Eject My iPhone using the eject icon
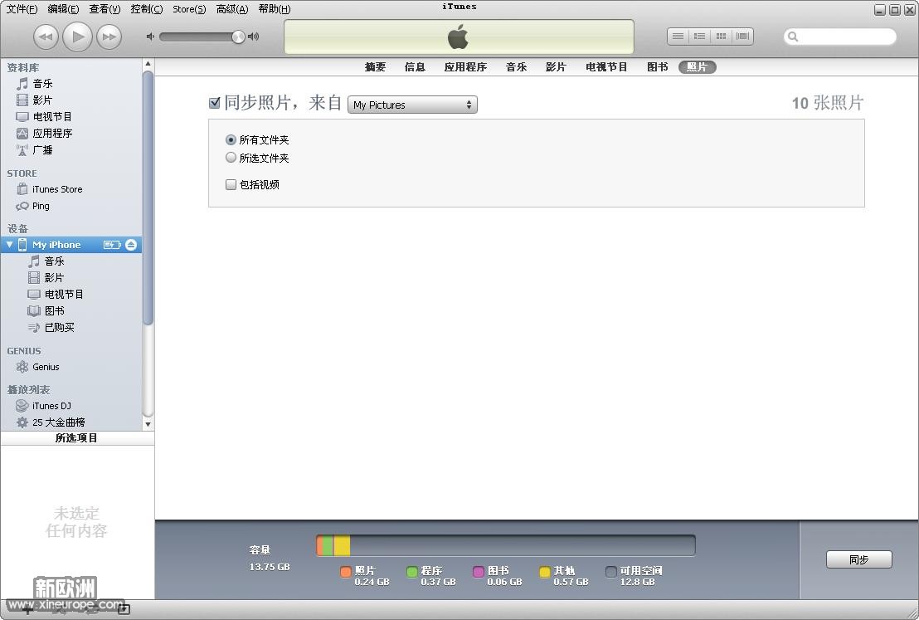Image resolution: width=919 pixels, height=620 pixels. coord(131,245)
